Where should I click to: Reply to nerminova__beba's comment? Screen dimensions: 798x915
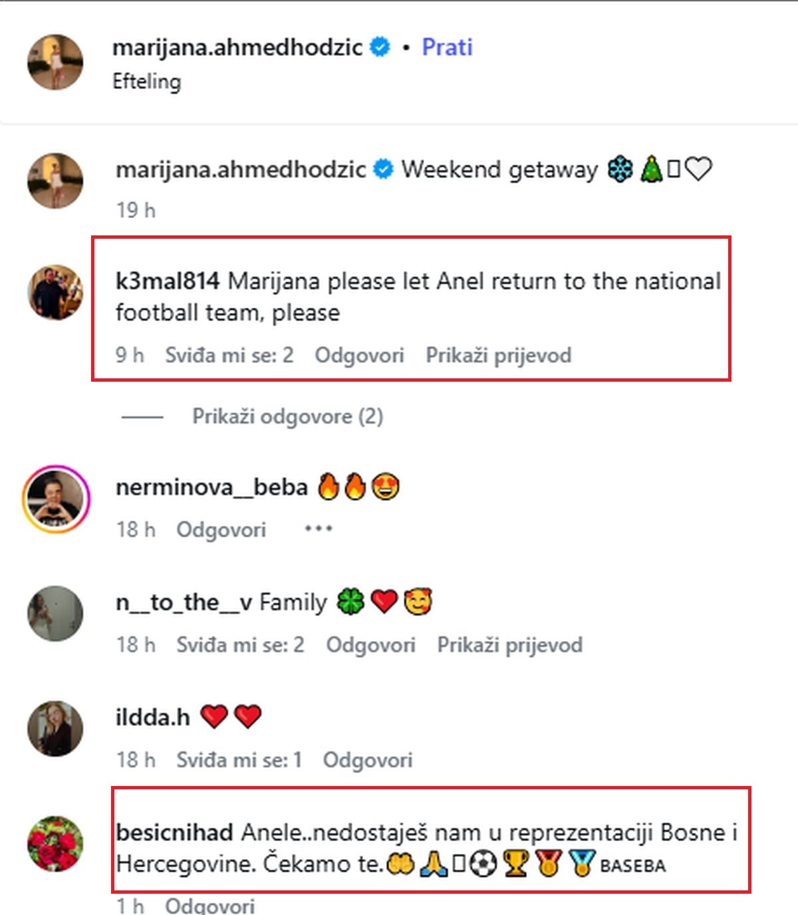click(221, 530)
